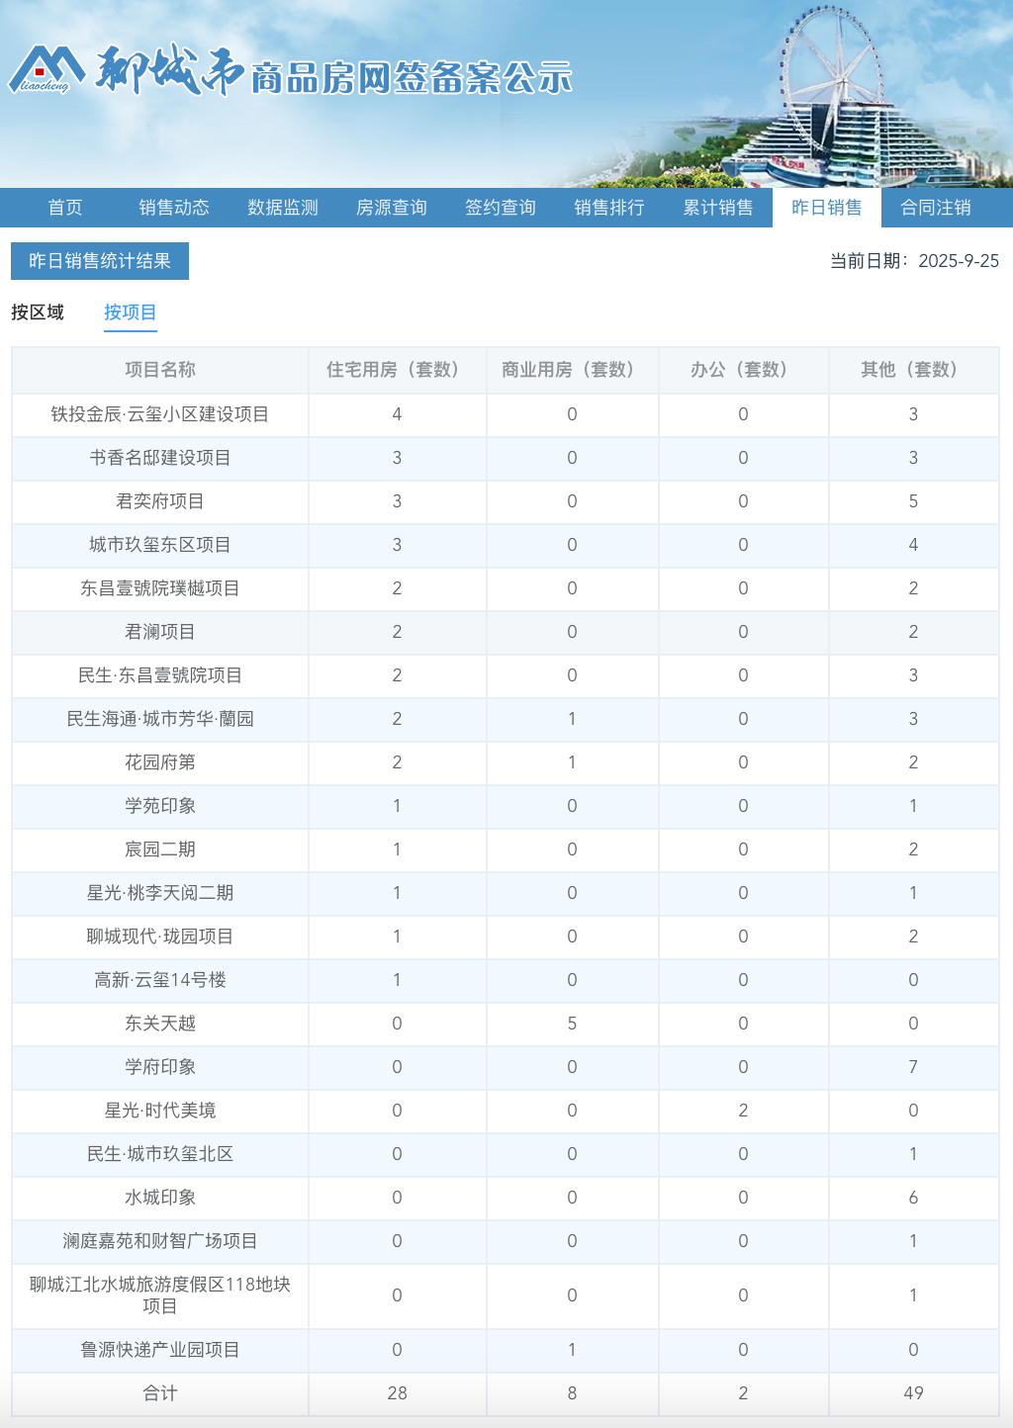The image size is (1013, 1428).
Task: Select the 按项目 tab
Action: coord(130,312)
